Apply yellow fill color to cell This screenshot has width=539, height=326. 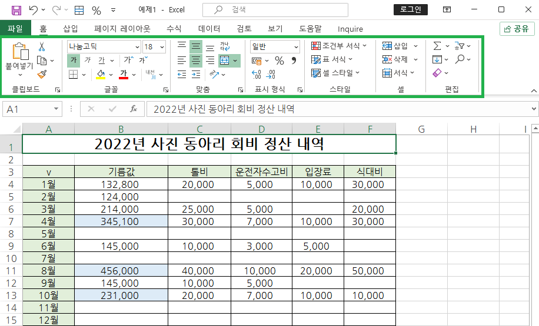pos(101,74)
